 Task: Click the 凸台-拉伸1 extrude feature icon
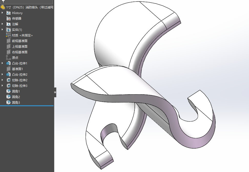click(x=8, y=63)
